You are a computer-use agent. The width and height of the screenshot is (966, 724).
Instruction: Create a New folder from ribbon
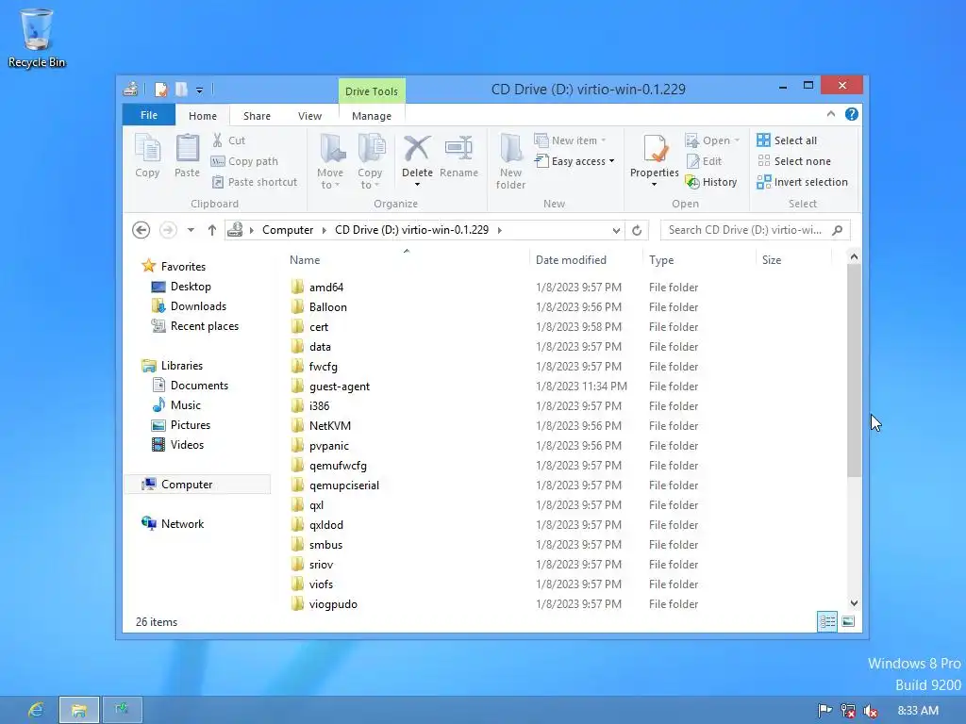[x=510, y=161]
